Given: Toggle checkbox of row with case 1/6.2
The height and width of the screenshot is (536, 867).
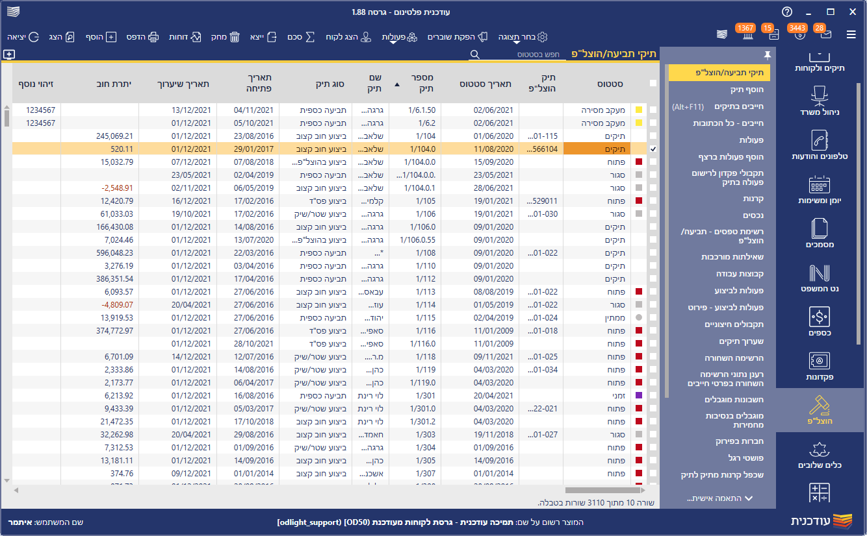Looking at the screenshot, I should coord(653,123).
